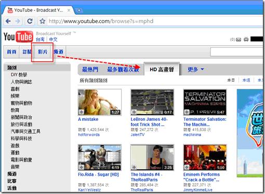The image size is (265, 194).
Task: Open 娛樂 category
Action: (15, 96)
